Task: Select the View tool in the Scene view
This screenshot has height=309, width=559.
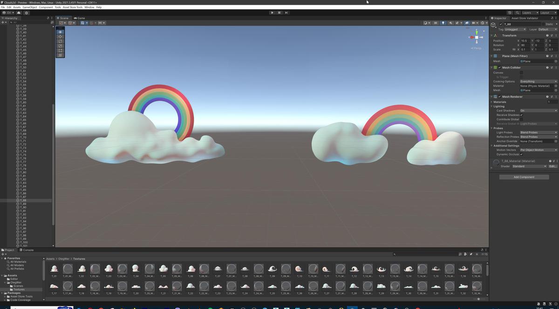Action: pyautogui.click(x=60, y=31)
